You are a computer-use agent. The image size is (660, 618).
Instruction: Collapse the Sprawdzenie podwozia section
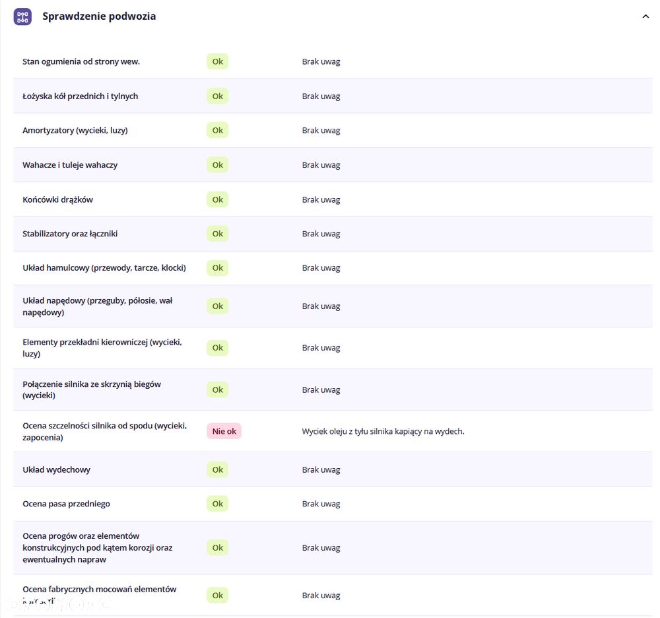coord(645,17)
